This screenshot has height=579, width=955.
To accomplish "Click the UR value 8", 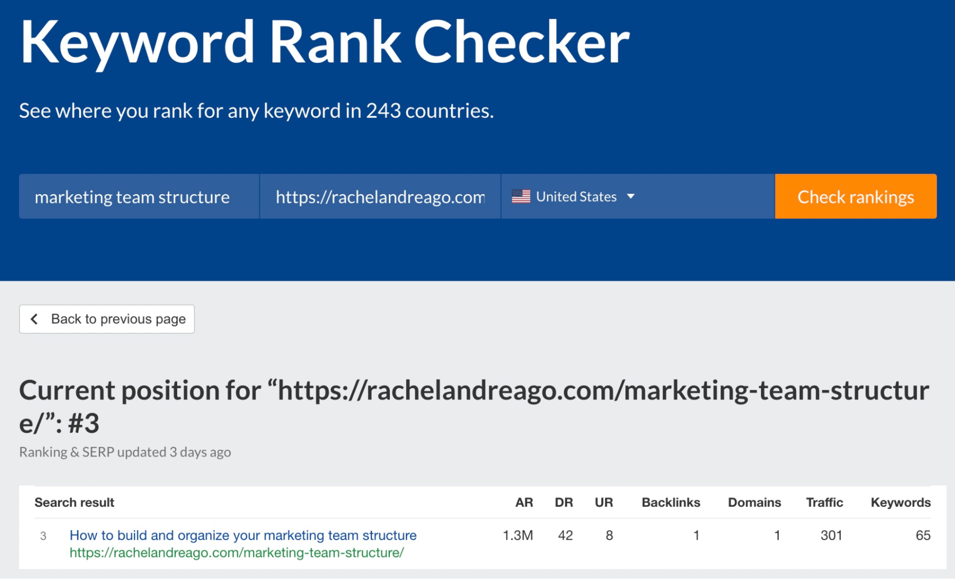I will (x=609, y=535).
